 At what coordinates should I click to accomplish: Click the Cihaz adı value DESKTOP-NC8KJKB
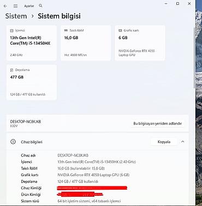pyautogui.click(x=73, y=155)
